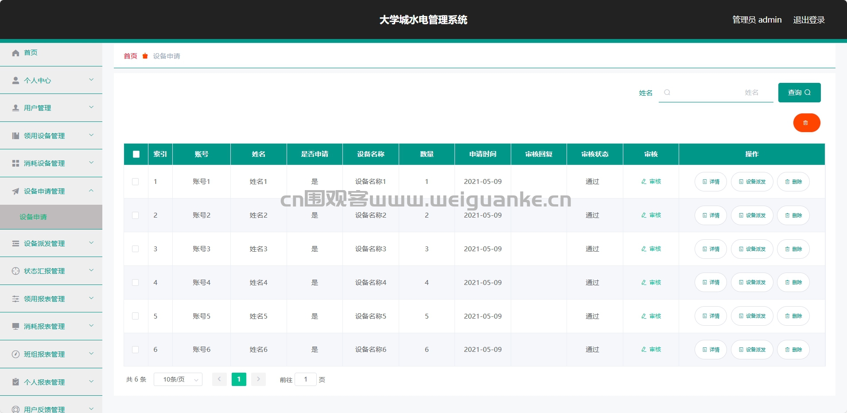Click the 姓名 search input field
The height and width of the screenshot is (413, 847).
(x=716, y=93)
